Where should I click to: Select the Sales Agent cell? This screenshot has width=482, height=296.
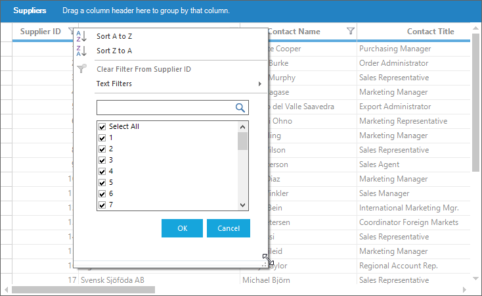click(414, 164)
